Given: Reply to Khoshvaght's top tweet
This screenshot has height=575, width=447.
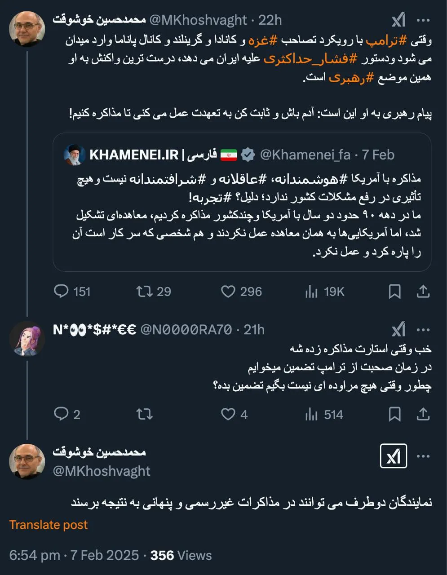Looking at the screenshot, I should pos(63,291).
